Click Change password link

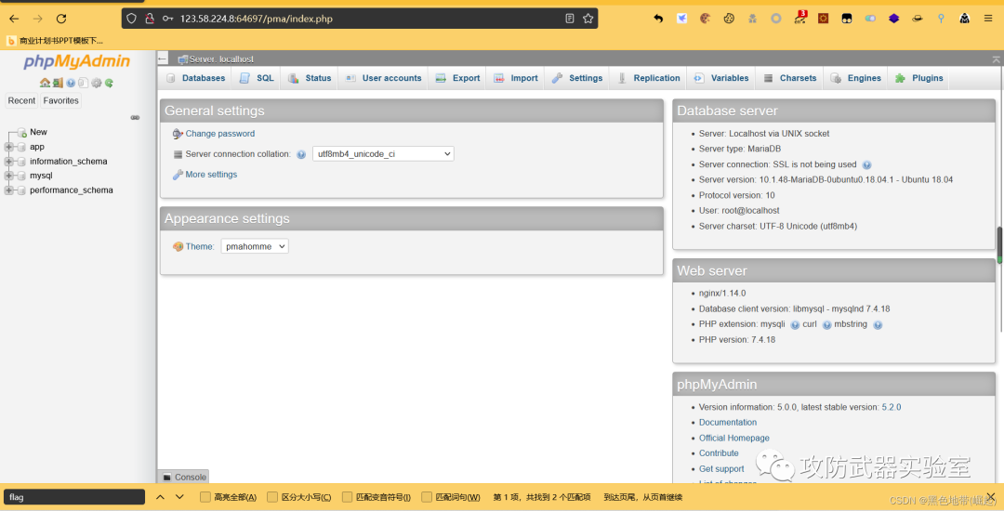point(219,134)
